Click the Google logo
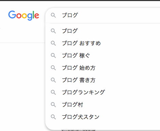 click(24, 16)
